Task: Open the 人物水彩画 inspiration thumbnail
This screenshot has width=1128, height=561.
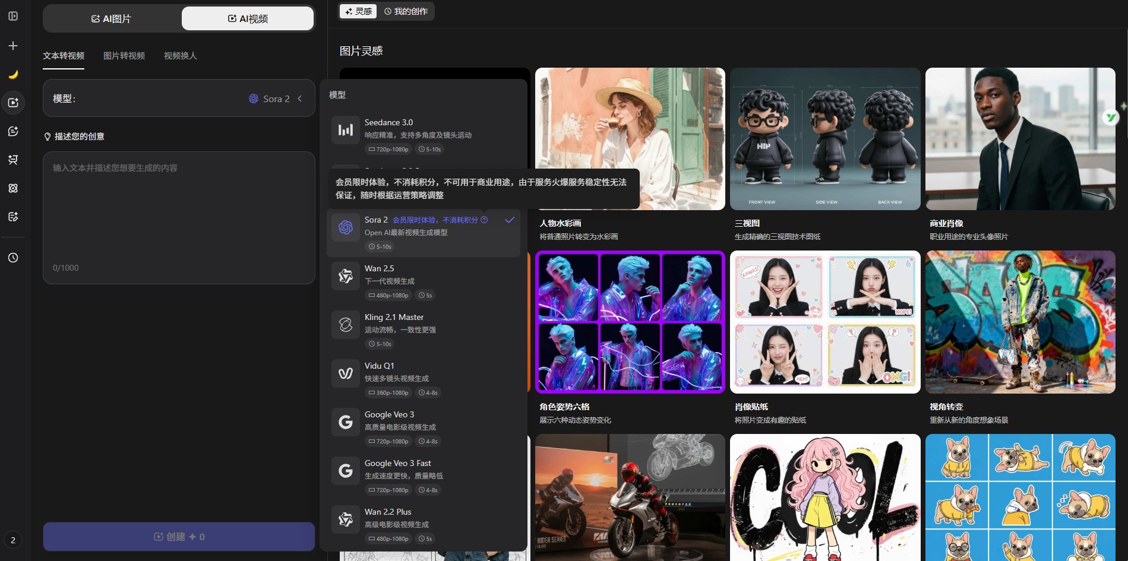Action: [630, 138]
